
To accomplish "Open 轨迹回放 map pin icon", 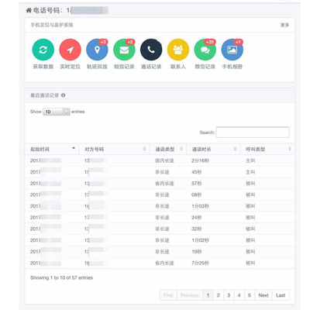I will pyautogui.click(x=97, y=50).
